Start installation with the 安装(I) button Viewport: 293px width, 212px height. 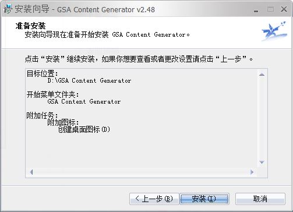coord(204,199)
